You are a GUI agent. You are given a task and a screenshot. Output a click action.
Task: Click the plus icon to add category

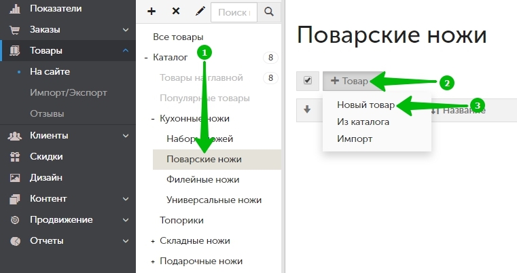pos(151,12)
